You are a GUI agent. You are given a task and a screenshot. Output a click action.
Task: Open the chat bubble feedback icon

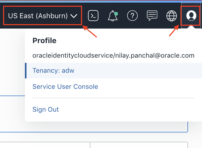pos(152,16)
